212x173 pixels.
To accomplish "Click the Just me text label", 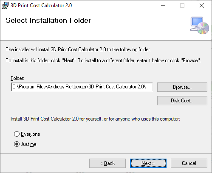I will coord(28,144).
